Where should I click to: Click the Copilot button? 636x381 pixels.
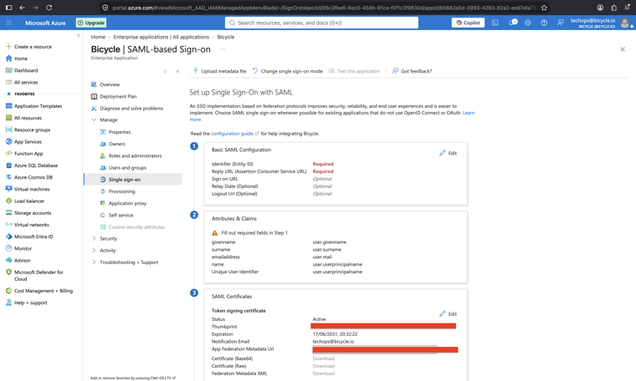point(468,23)
